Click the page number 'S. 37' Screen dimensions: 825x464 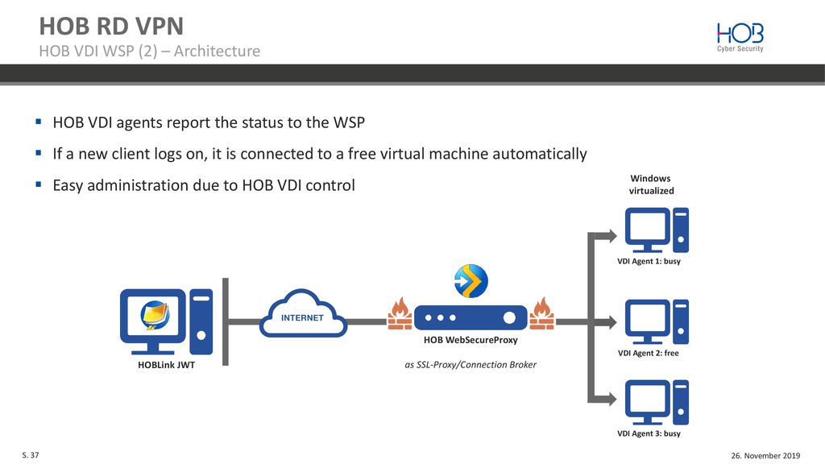coord(31,455)
